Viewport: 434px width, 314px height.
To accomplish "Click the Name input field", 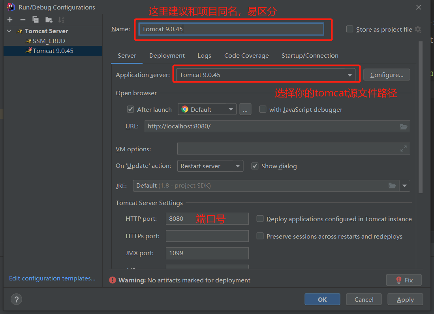I will 231,29.
